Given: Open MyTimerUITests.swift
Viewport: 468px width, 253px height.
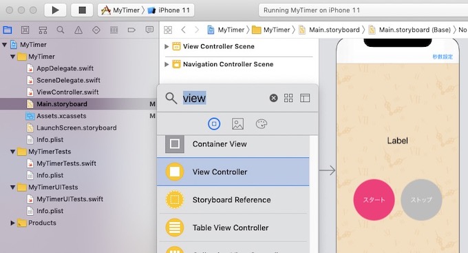Looking at the screenshot, I should [70, 199].
